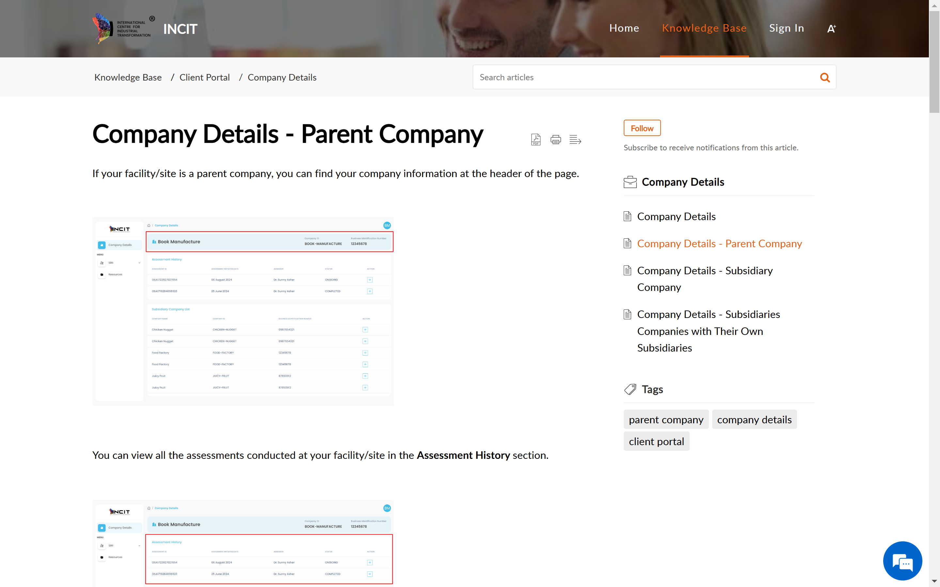Image resolution: width=940 pixels, height=587 pixels.
Task: Click the INCIT logo image
Action: (x=123, y=28)
